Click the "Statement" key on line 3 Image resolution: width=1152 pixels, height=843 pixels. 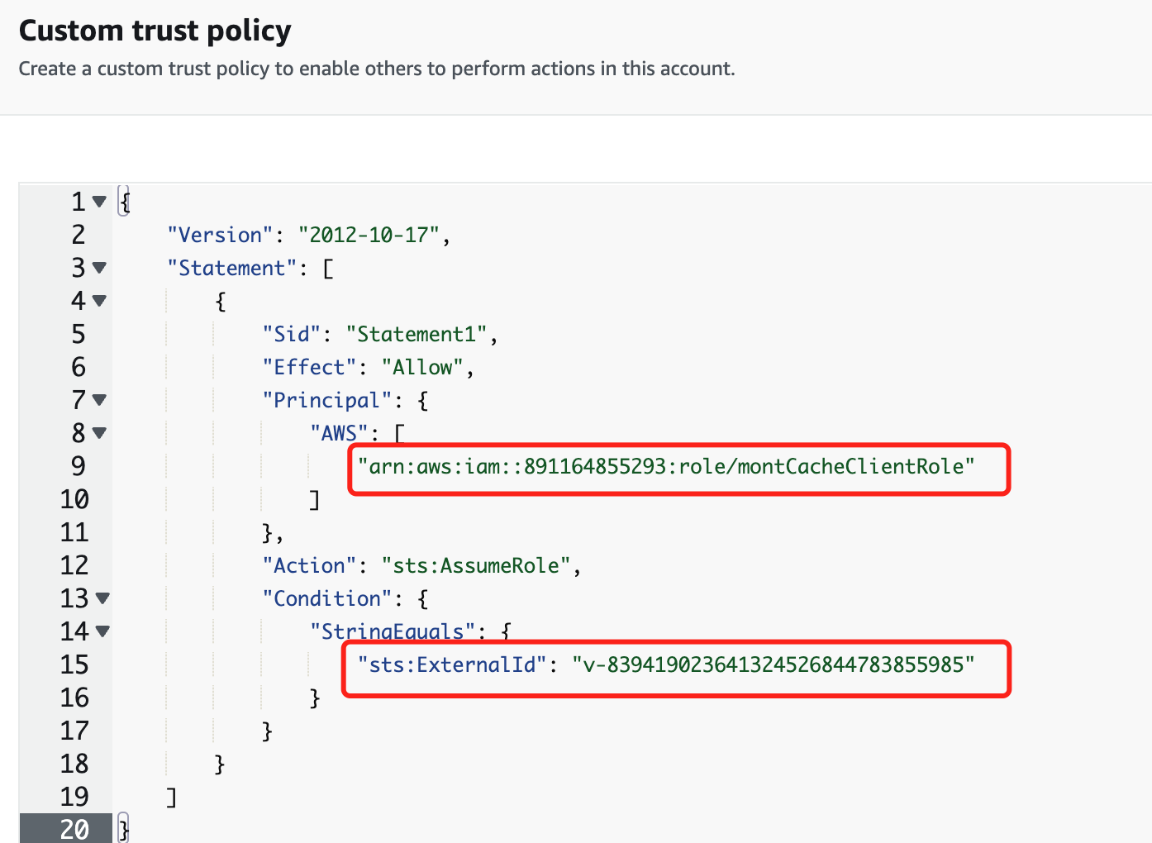232,268
